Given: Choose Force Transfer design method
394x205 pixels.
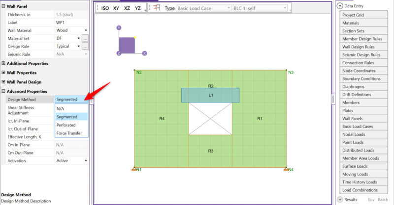Looking at the screenshot, I should tap(69, 133).
